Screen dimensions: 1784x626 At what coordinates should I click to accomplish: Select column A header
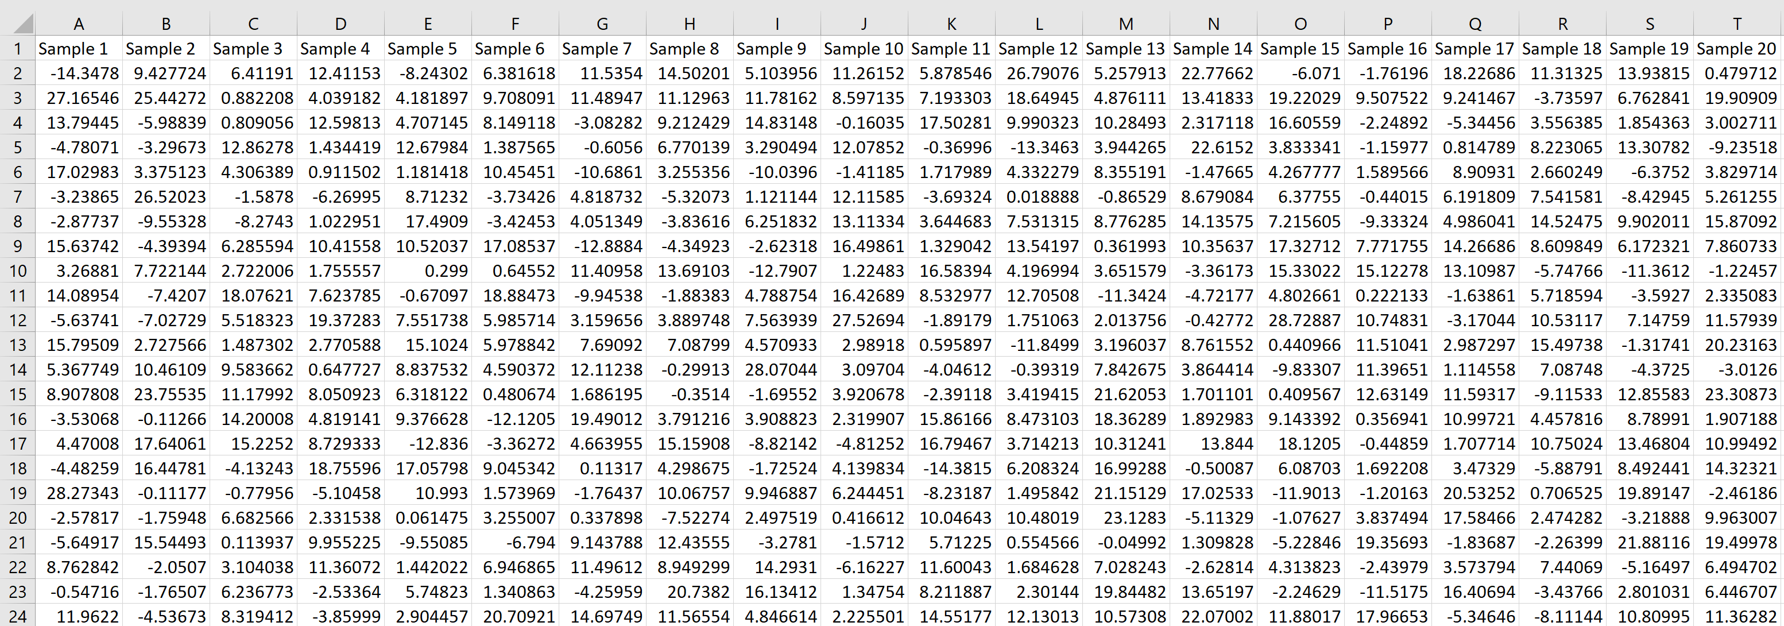[x=78, y=23]
